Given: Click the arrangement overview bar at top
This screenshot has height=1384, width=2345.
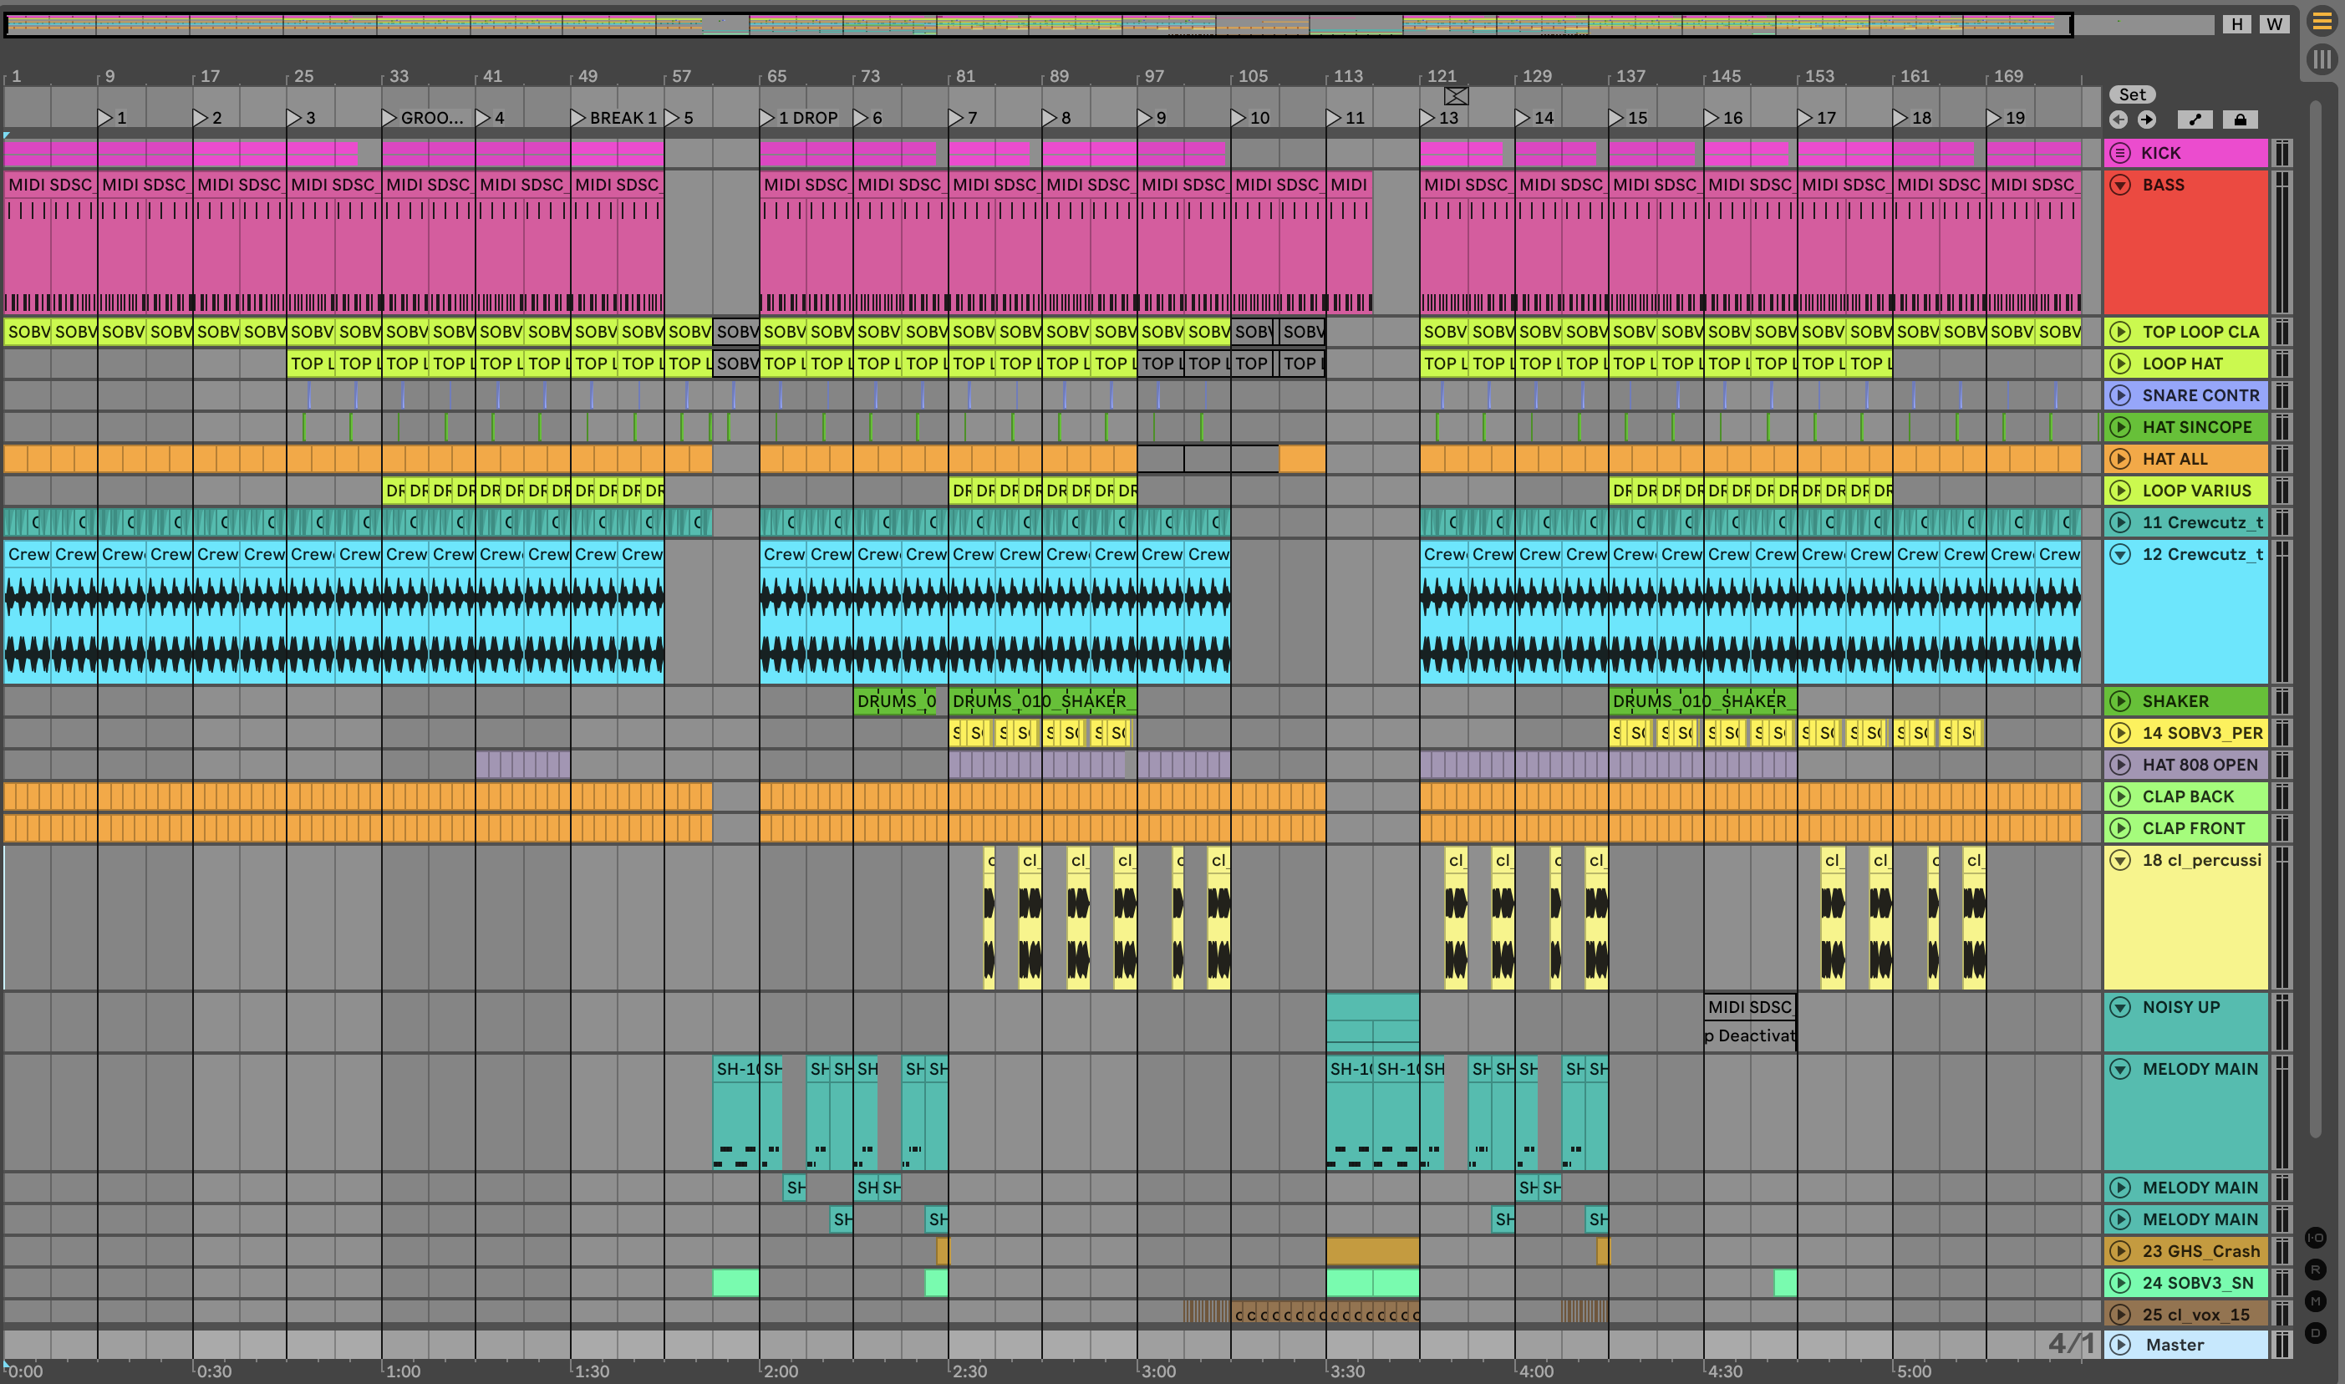Looking at the screenshot, I should (1025, 24).
